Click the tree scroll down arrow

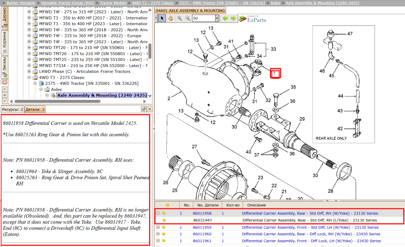[150, 96]
